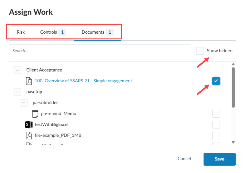Click the pa-subfolder folder name
244x173 pixels.
pyautogui.click(x=45, y=103)
